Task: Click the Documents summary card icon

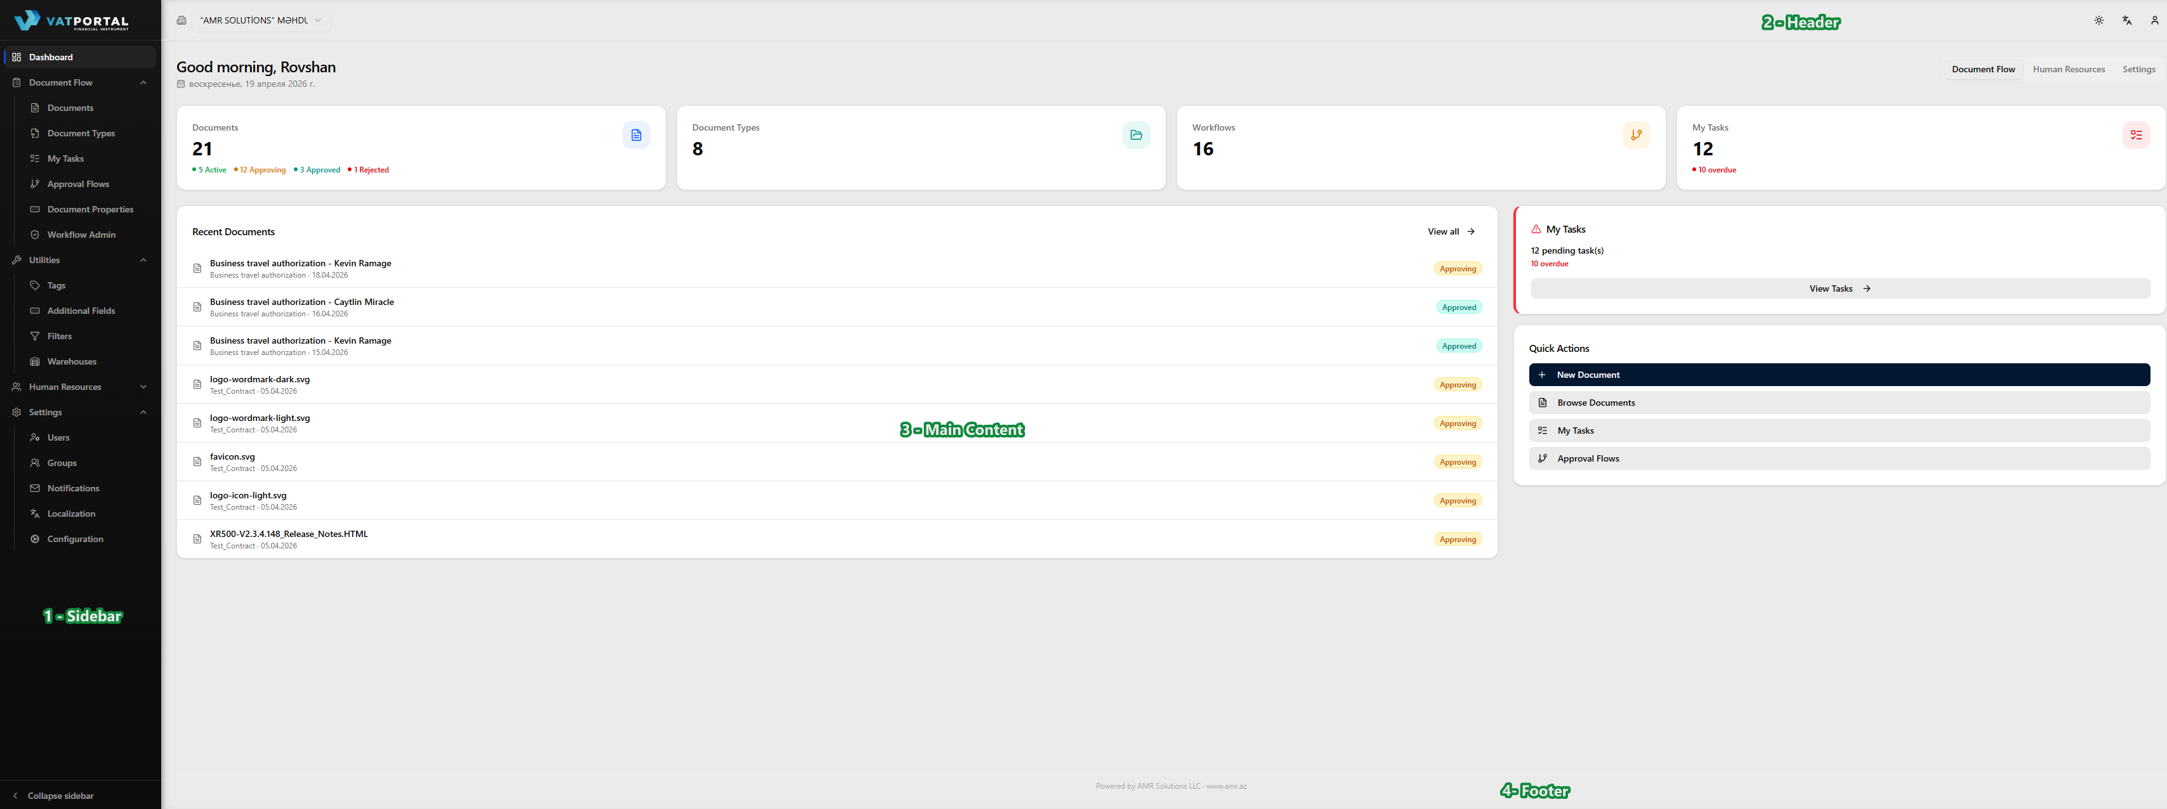Action: (x=637, y=134)
